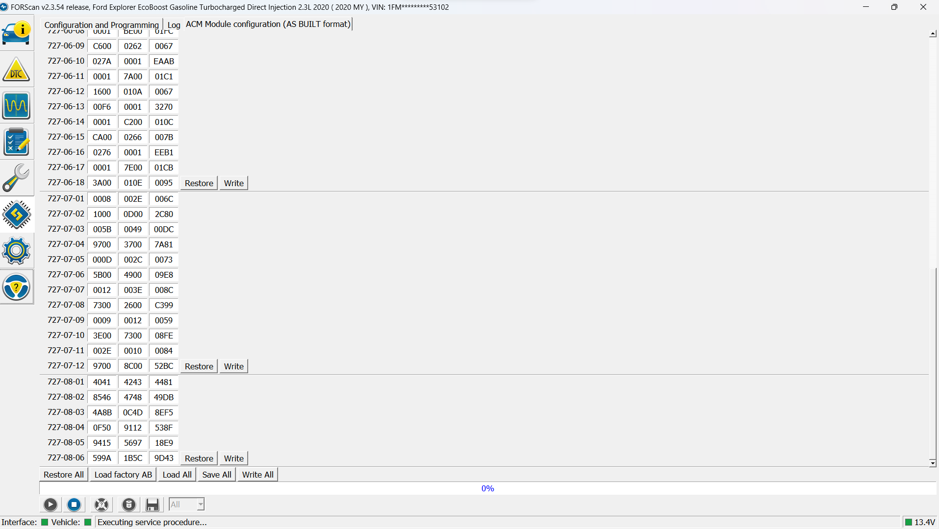
Task: Click the trash can delete icon
Action: point(128,505)
